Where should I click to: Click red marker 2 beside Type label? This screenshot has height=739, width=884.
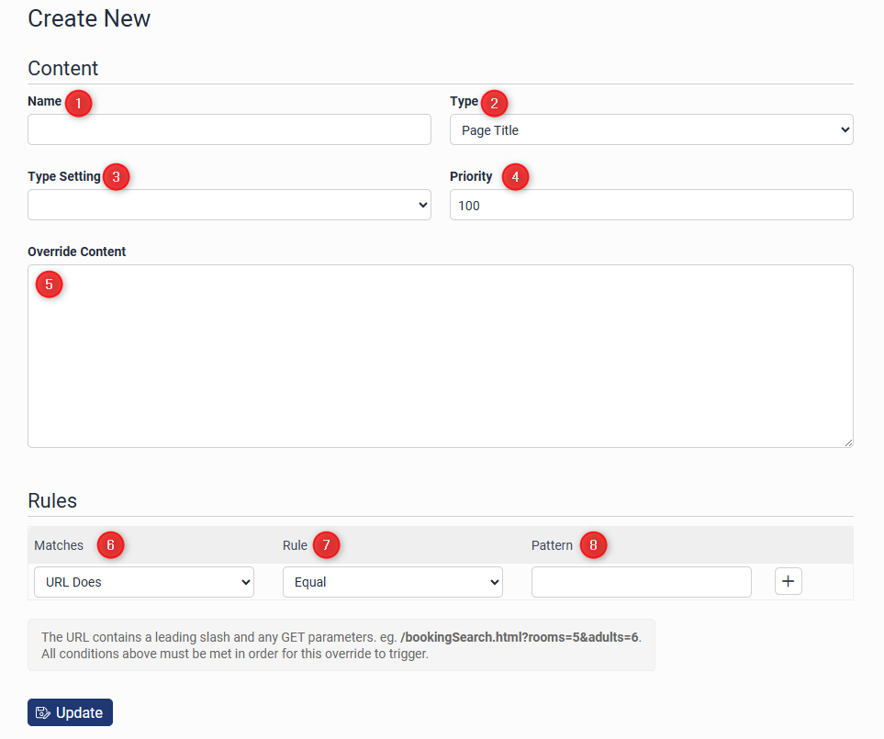pos(494,104)
